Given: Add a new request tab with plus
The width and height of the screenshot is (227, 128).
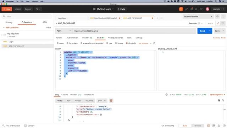Looking at the screenshot, I should [157, 18].
